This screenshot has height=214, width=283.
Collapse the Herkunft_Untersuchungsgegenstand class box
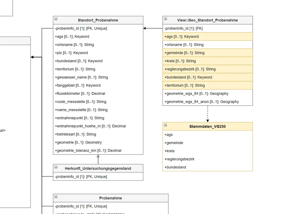[56, 167]
